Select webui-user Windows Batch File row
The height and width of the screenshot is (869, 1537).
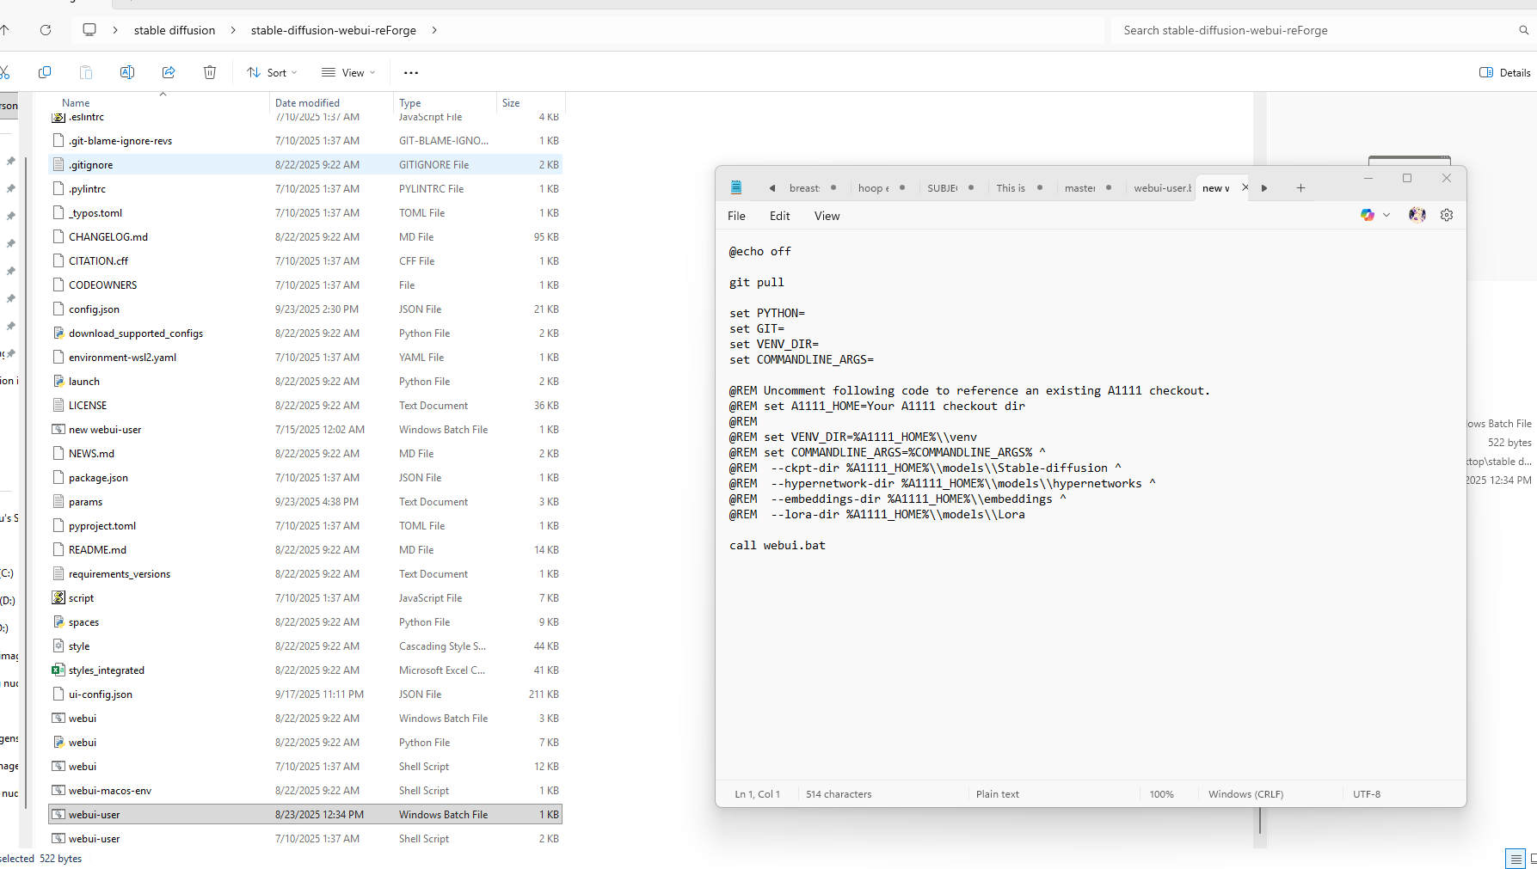305,815
